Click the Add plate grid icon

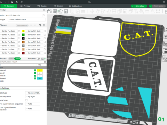[55, 11]
